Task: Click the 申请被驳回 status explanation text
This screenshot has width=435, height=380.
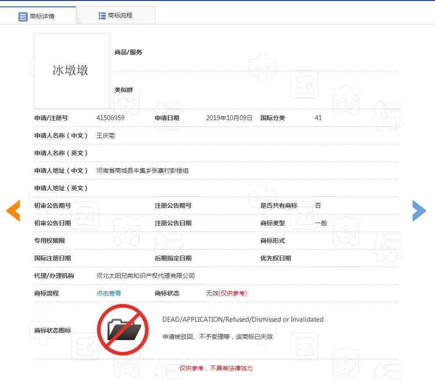Action: [x=217, y=337]
